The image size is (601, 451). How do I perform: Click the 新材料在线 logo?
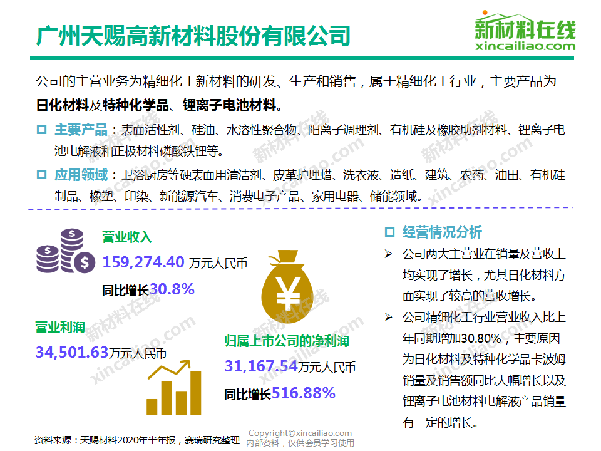(x=525, y=31)
